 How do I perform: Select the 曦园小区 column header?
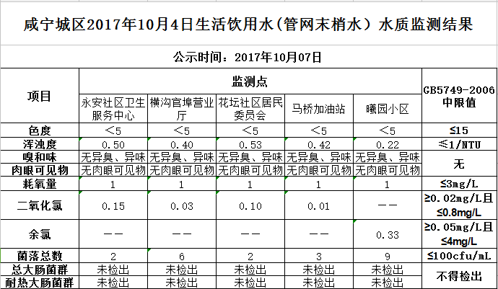[x=387, y=109]
